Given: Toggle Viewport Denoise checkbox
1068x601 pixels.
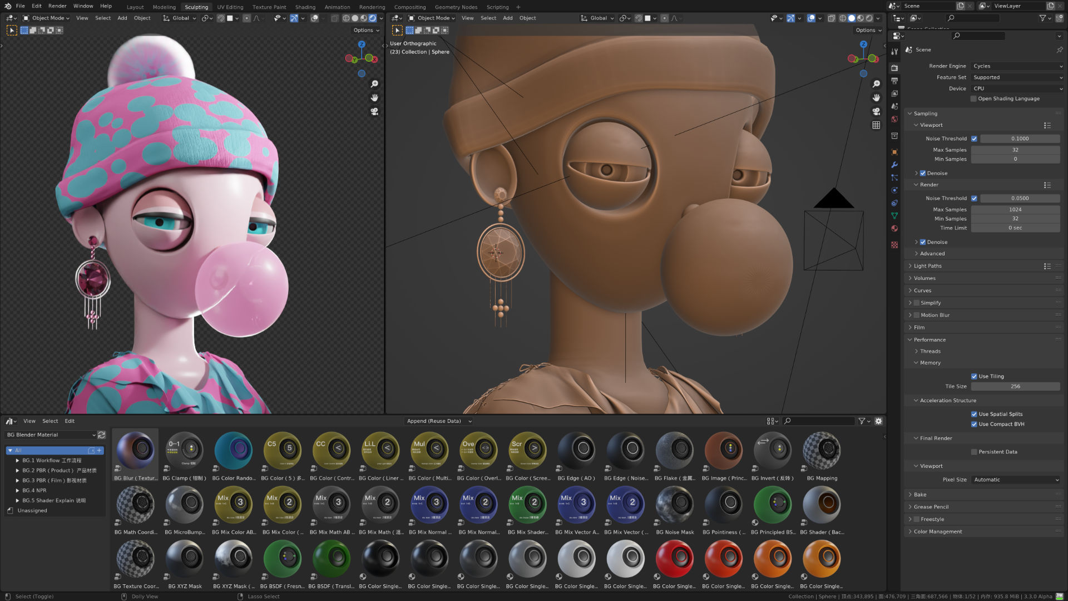Looking at the screenshot, I should 923,173.
